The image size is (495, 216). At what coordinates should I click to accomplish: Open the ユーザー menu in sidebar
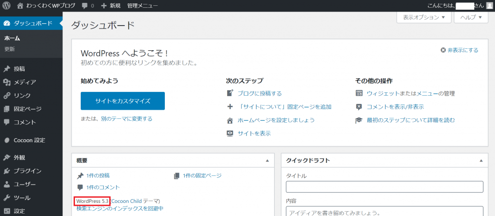[x=24, y=184]
